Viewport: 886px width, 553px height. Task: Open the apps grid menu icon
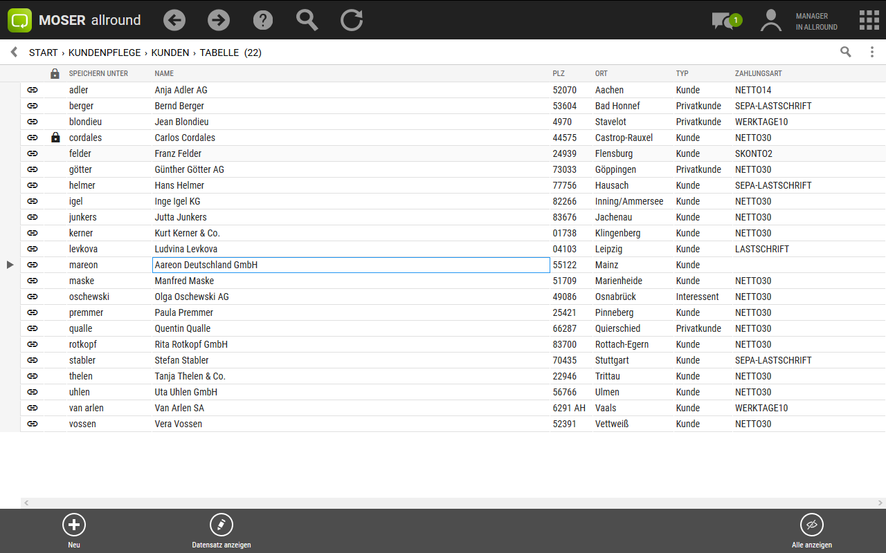(869, 20)
